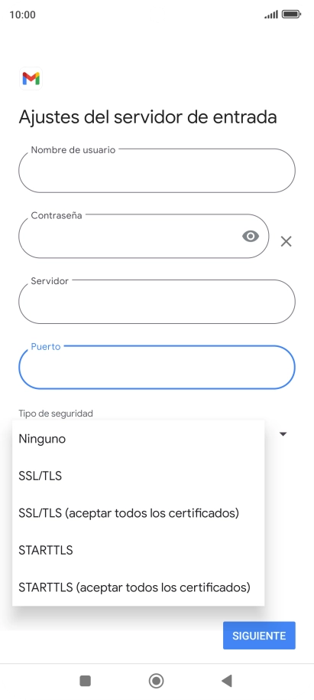This screenshot has height=700, width=314.
Task: Tap the SIGUIENTE button
Action: tap(259, 635)
